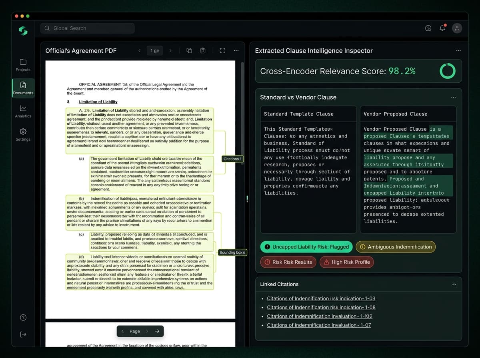Open citation link ending 1-07
The image size is (480, 358).
pos(319,325)
